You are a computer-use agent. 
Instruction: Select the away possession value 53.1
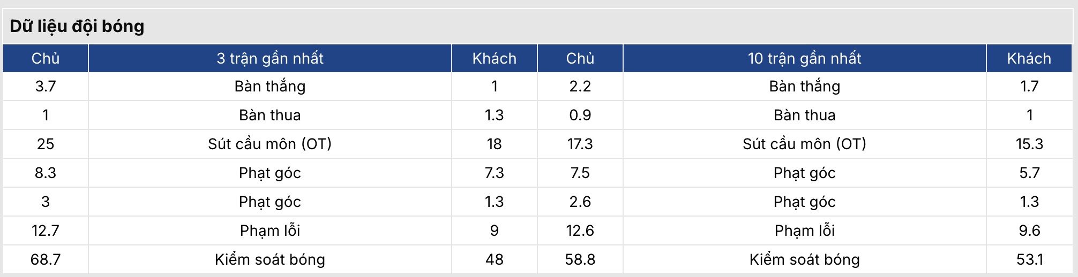pyautogui.click(x=1029, y=259)
